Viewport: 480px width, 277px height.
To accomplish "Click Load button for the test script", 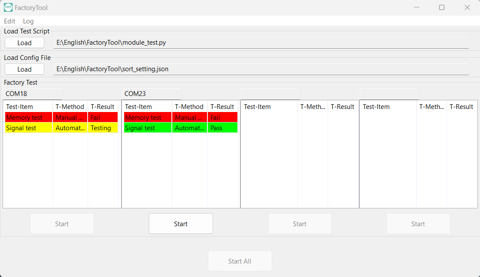I will point(24,43).
